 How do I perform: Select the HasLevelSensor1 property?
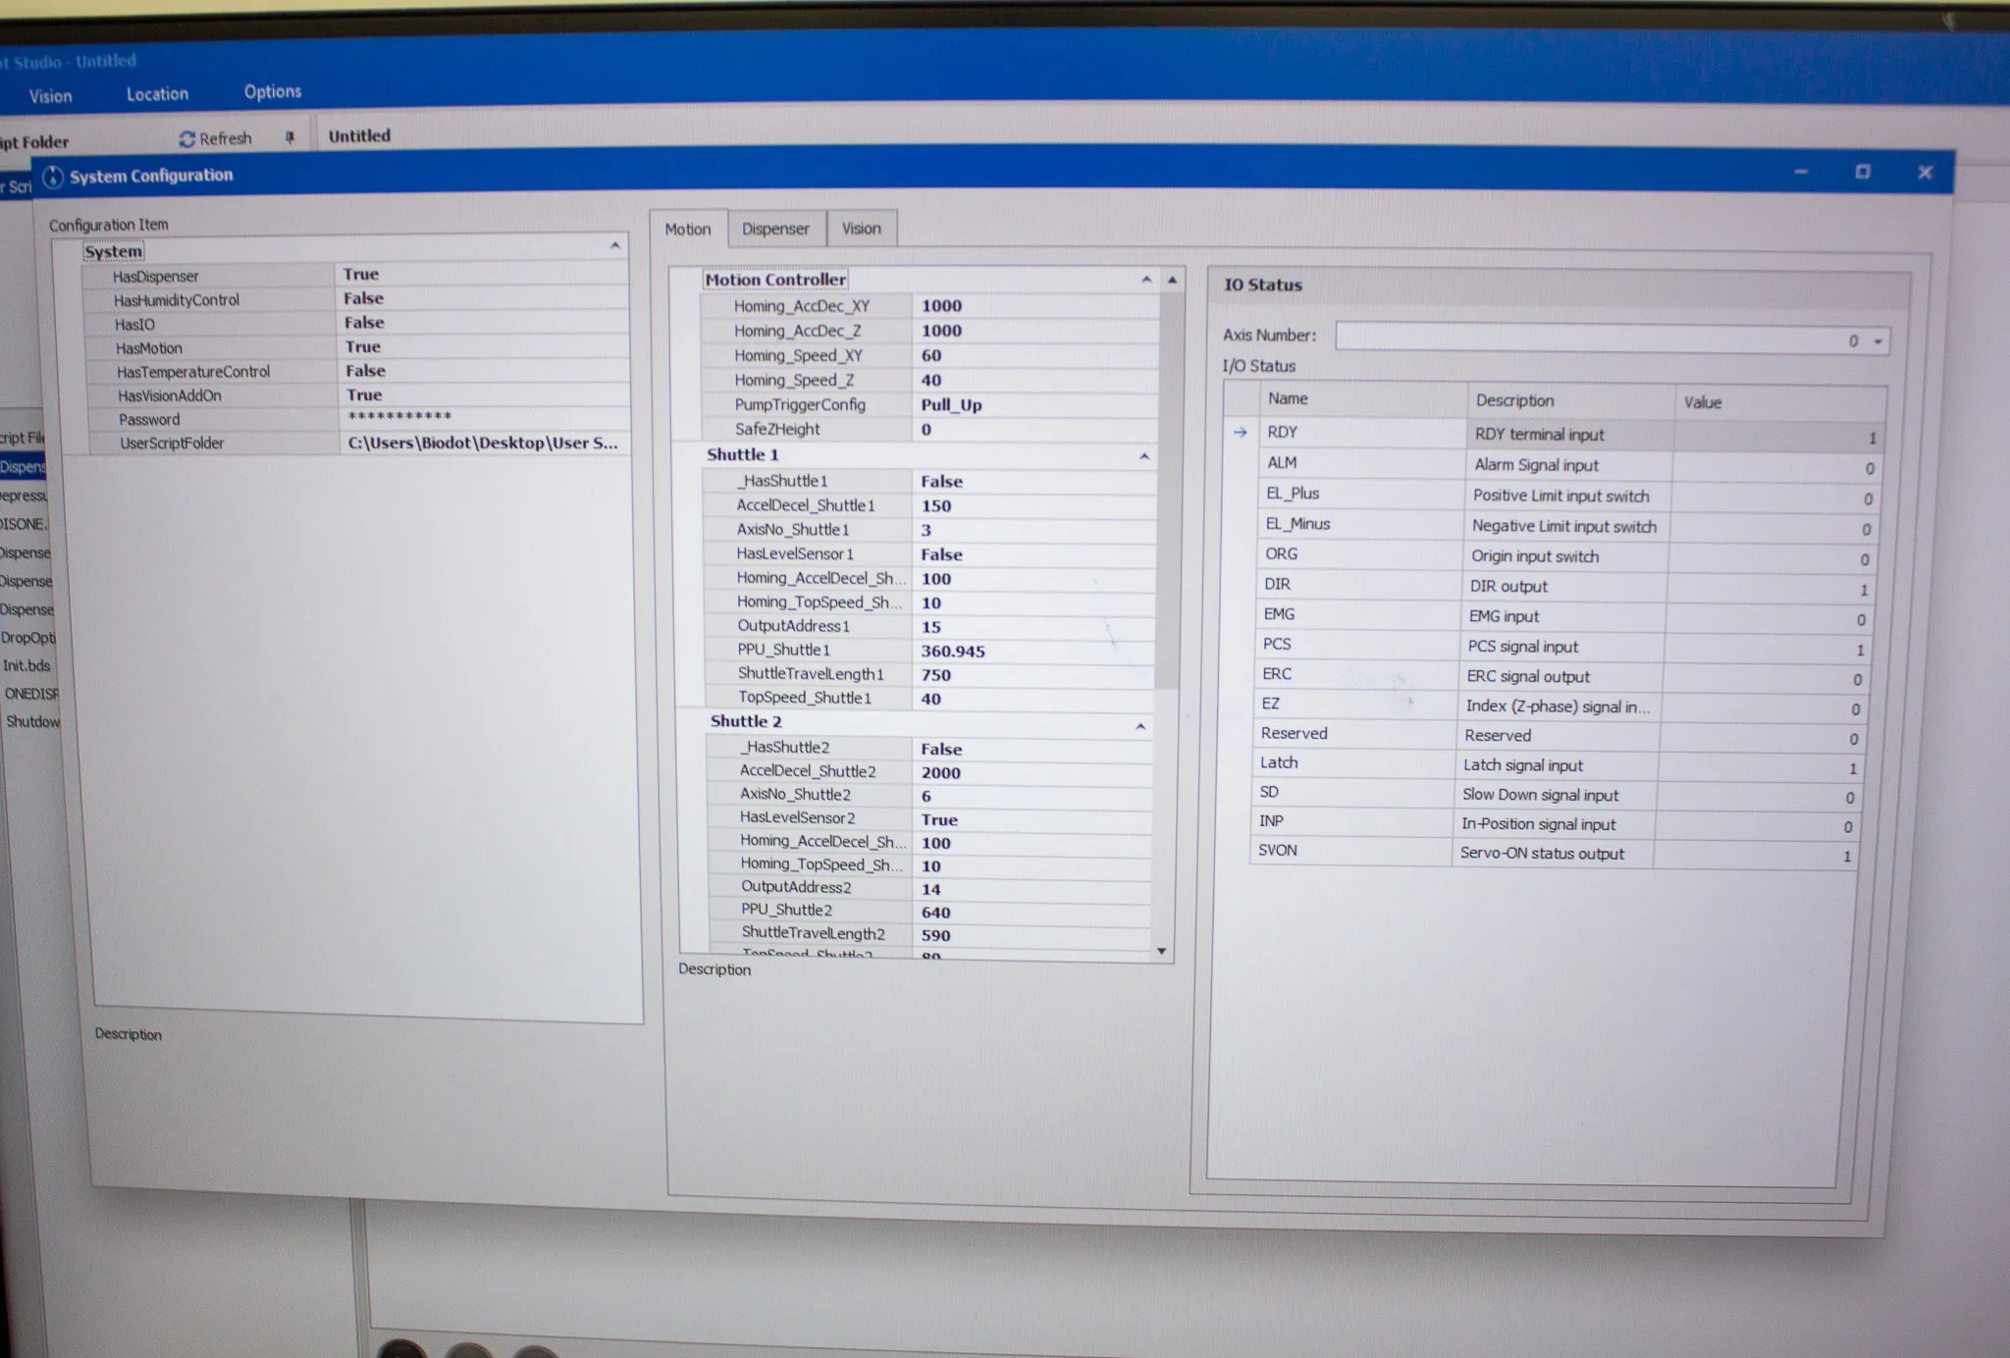click(x=928, y=553)
